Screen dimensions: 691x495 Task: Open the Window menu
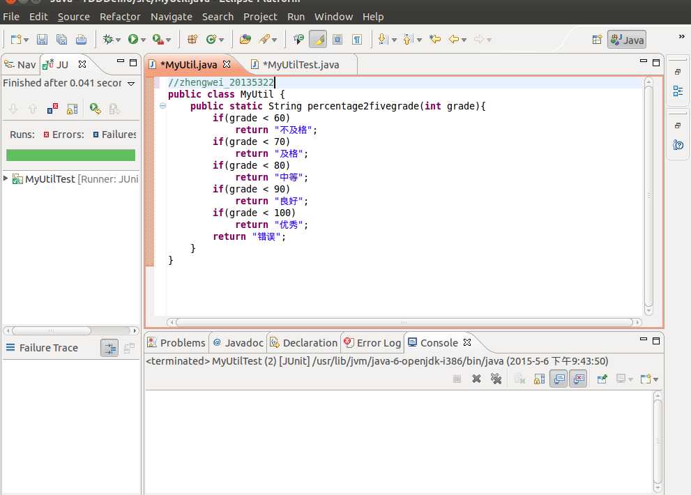tap(333, 17)
